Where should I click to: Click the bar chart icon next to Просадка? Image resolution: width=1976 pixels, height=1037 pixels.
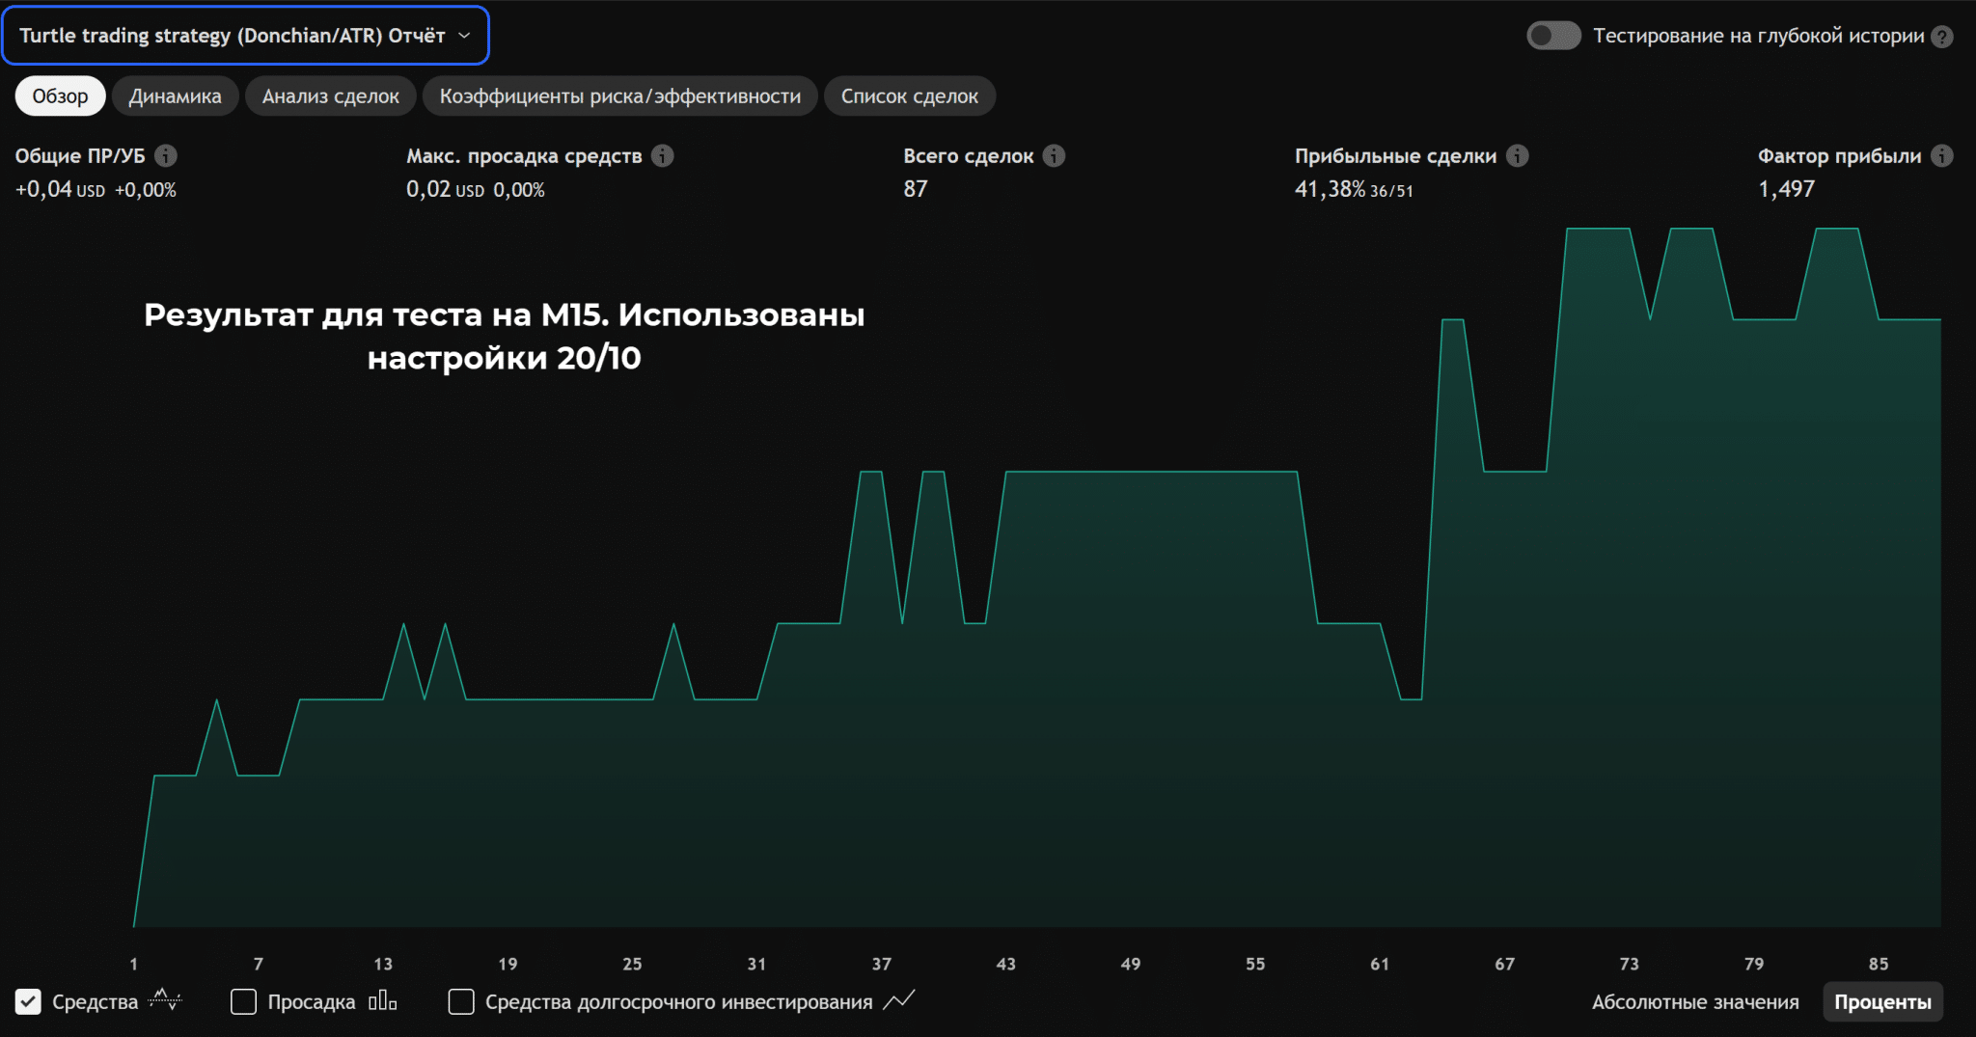click(382, 1001)
